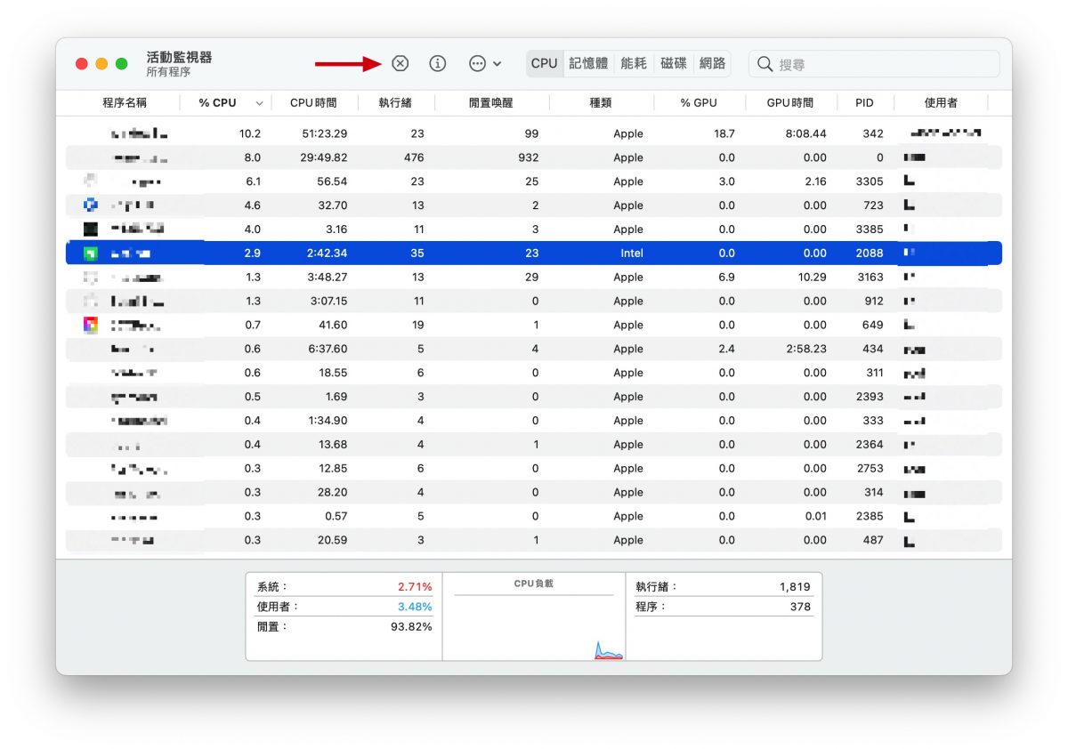Click the search magnifier icon
Image resolution: width=1068 pixels, height=749 pixels.
pyautogui.click(x=765, y=64)
